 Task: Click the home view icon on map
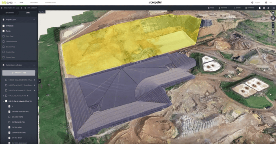pos(273,13)
